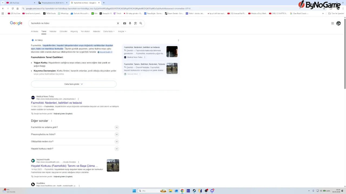This screenshot has width=346, height=194.
Task: Open Diğer sorular three-dot menu
Action: point(52,121)
